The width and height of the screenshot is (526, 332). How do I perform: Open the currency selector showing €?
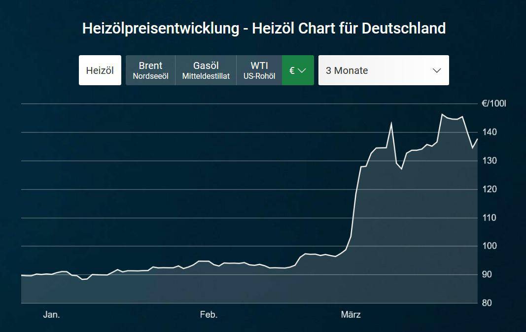click(297, 70)
